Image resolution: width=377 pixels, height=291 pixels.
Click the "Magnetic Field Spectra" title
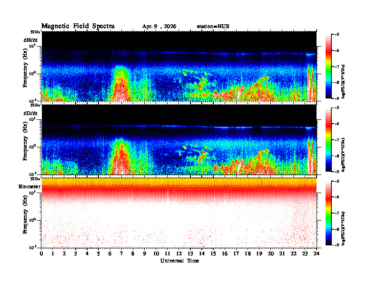pyautogui.click(x=78, y=26)
